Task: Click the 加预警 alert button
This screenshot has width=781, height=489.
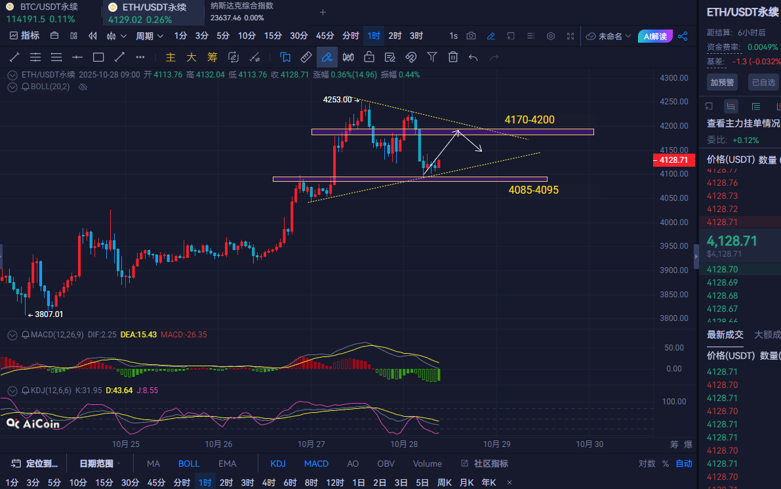Action: pyautogui.click(x=722, y=82)
